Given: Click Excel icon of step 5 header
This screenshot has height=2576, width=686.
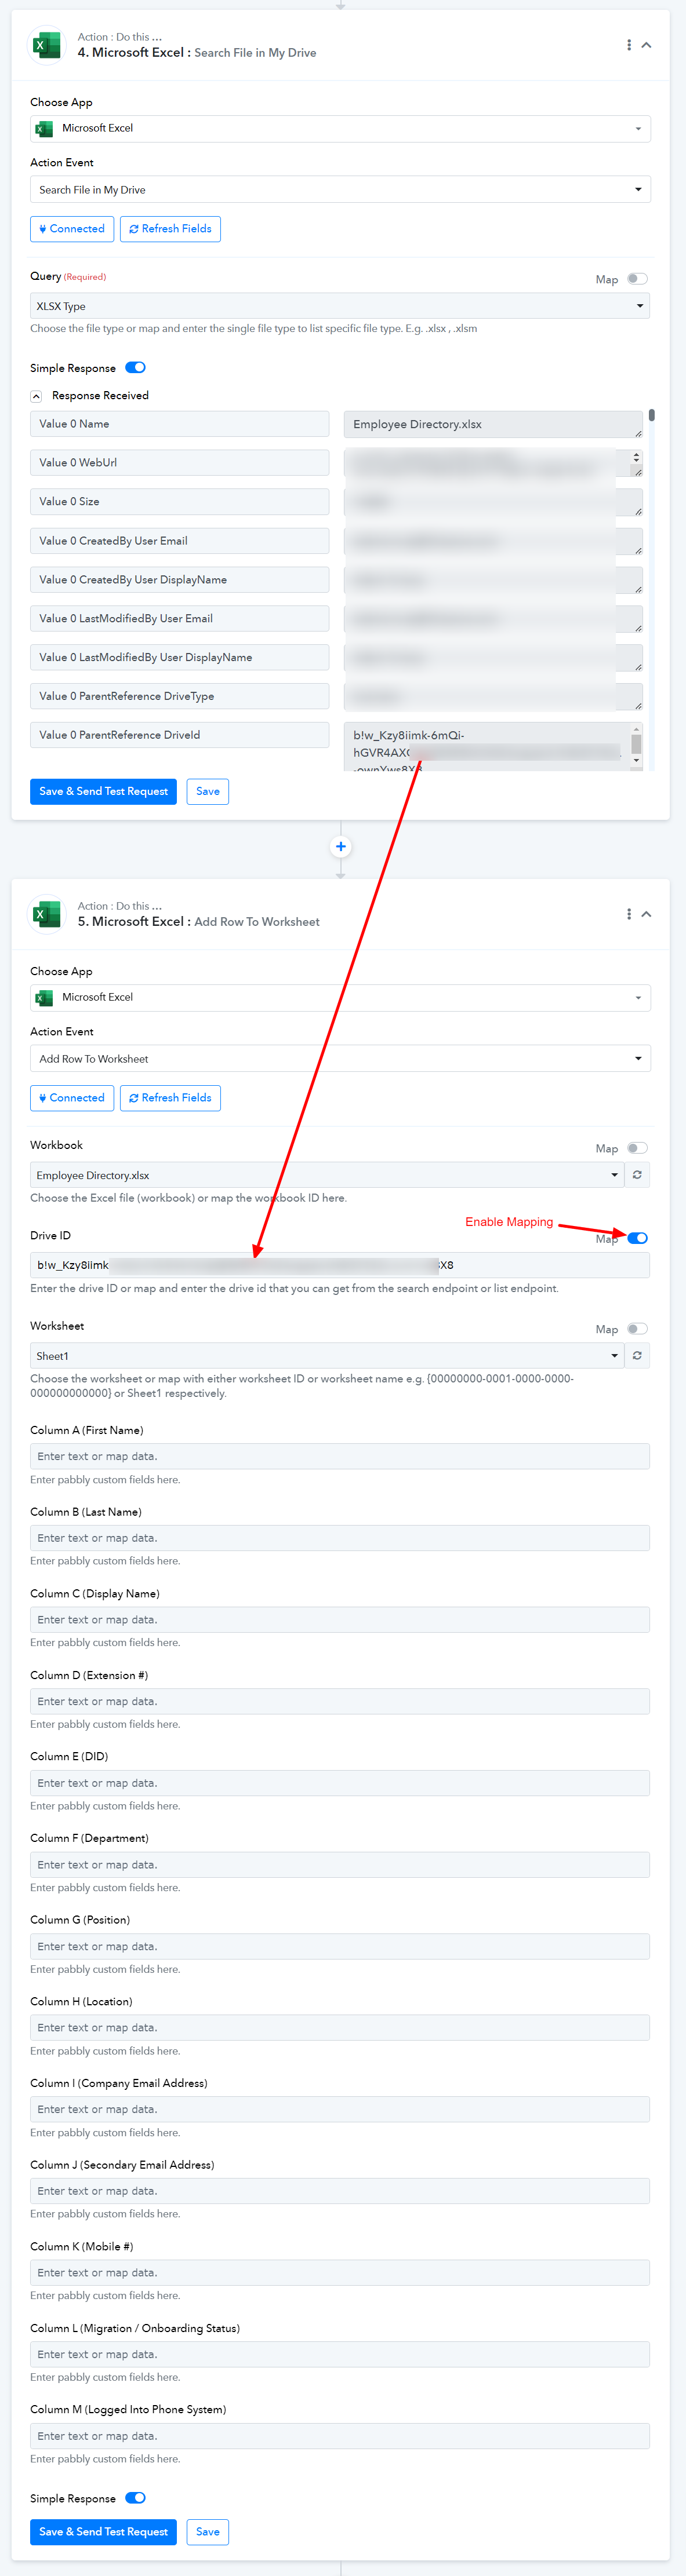Looking at the screenshot, I should [46, 914].
